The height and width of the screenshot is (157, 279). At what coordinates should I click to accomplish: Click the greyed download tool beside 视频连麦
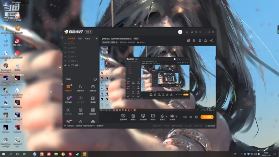pyautogui.click(x=81, y=100)
